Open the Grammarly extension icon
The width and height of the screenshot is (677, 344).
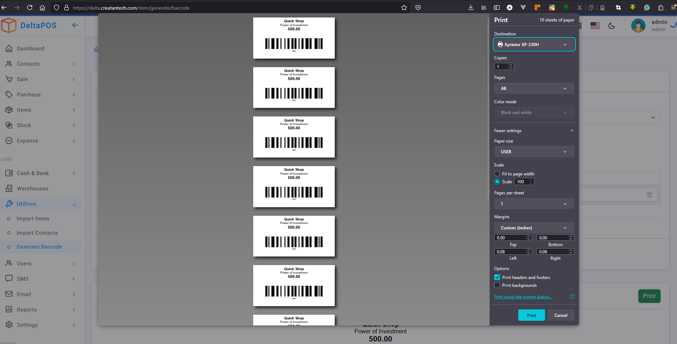click(647, 8)
